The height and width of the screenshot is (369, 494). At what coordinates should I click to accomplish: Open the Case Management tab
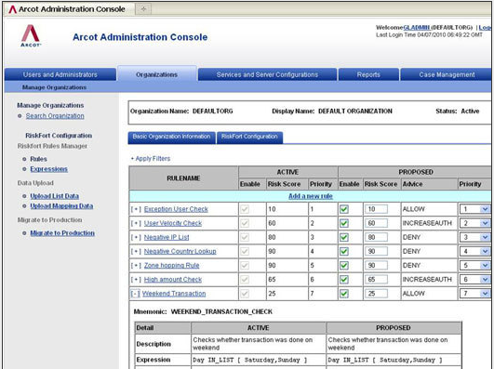point(446,74)
